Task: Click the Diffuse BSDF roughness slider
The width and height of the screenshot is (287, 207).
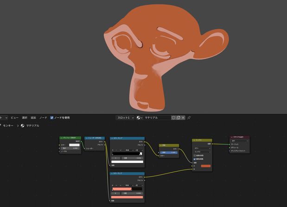Action: pyautogui.click(x=70, y=148)
